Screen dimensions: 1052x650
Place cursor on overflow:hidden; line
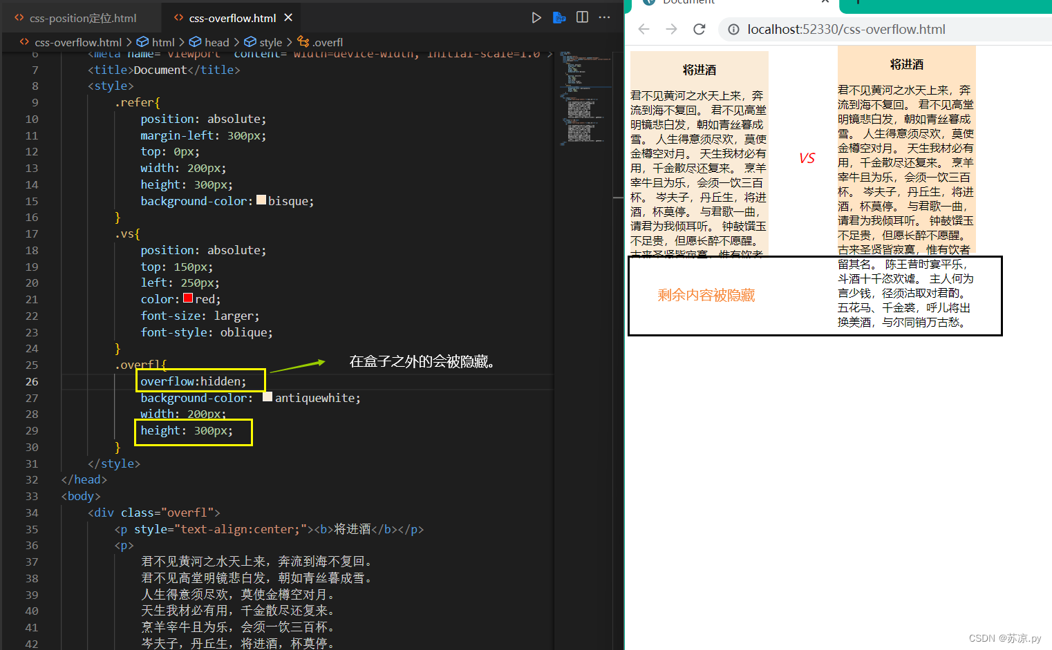[193, 381]
